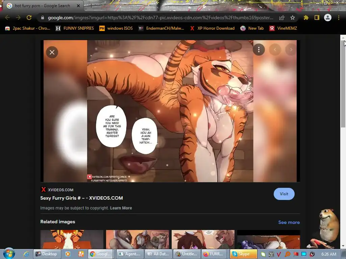Viewport: 346px width, 259px height.
Task: Click the orange magnifier tray icon
Action: (x=288, y=254)
